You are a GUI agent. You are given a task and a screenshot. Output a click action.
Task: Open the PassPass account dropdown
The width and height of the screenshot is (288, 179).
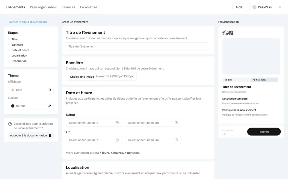[x=267, y=7]
